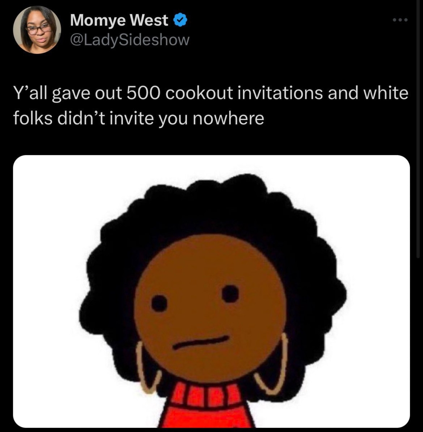Click the word "white" in the tweet
The width and height of the screenshot is (423, 432).
coord(386,93)
